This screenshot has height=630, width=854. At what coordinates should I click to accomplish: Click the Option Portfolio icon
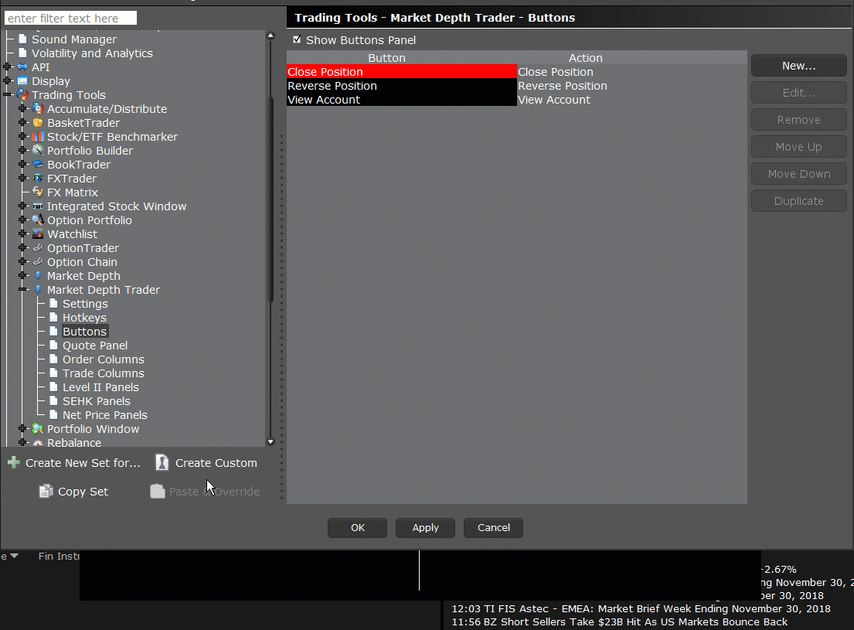38,220
